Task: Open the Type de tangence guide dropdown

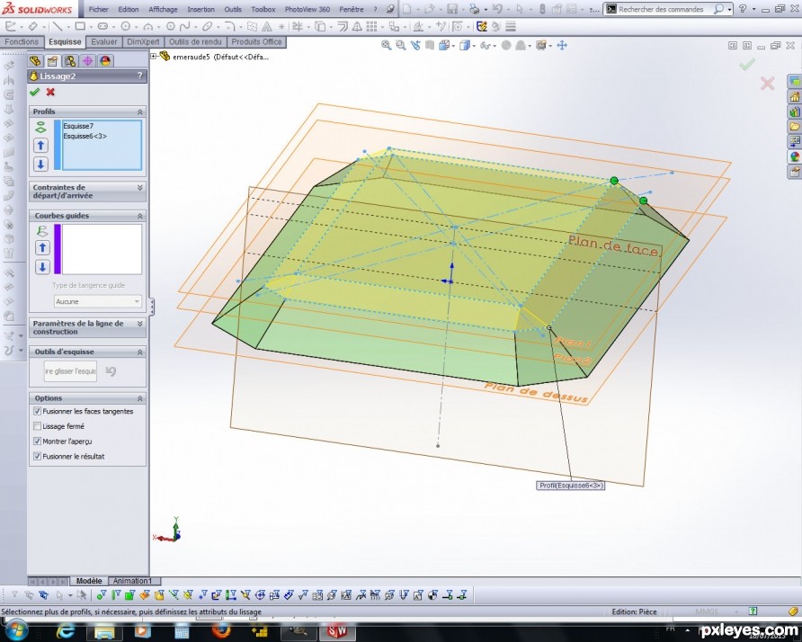Action: [97, 301]
